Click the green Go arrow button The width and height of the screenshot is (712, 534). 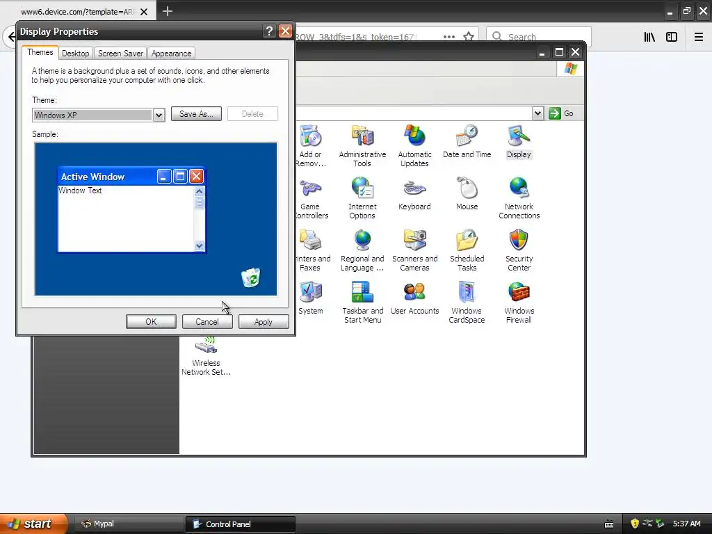click(554, 113)
